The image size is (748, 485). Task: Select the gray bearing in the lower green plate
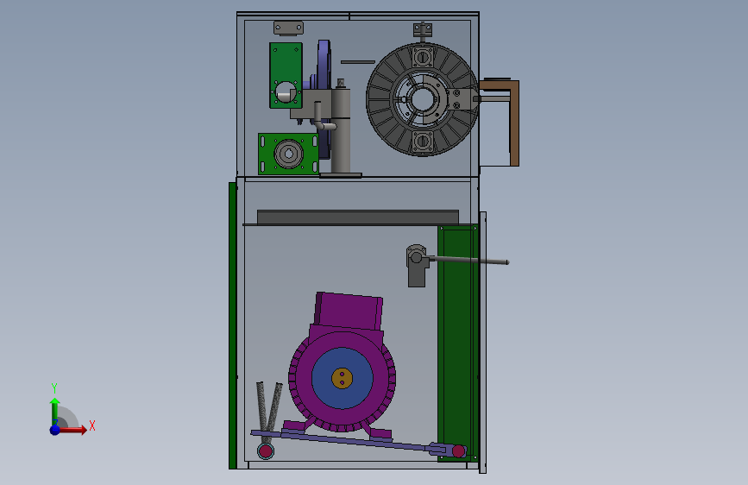click(x=288, y=154)
